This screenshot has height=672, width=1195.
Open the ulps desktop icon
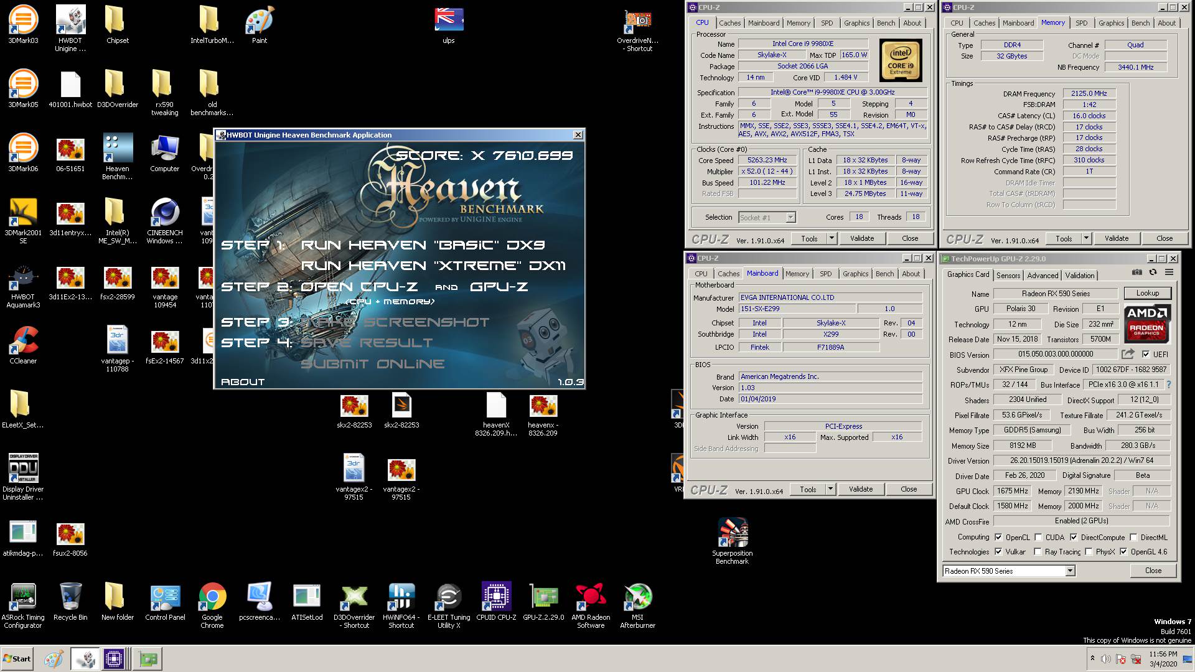pyautogui.click(x=449, y=25)
